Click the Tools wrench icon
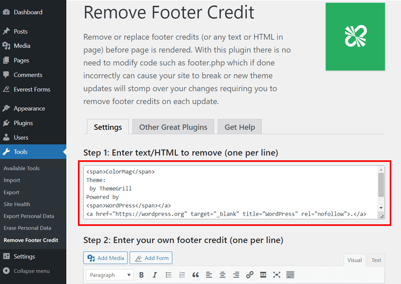The image size is (401, 284). click(6, 152)
